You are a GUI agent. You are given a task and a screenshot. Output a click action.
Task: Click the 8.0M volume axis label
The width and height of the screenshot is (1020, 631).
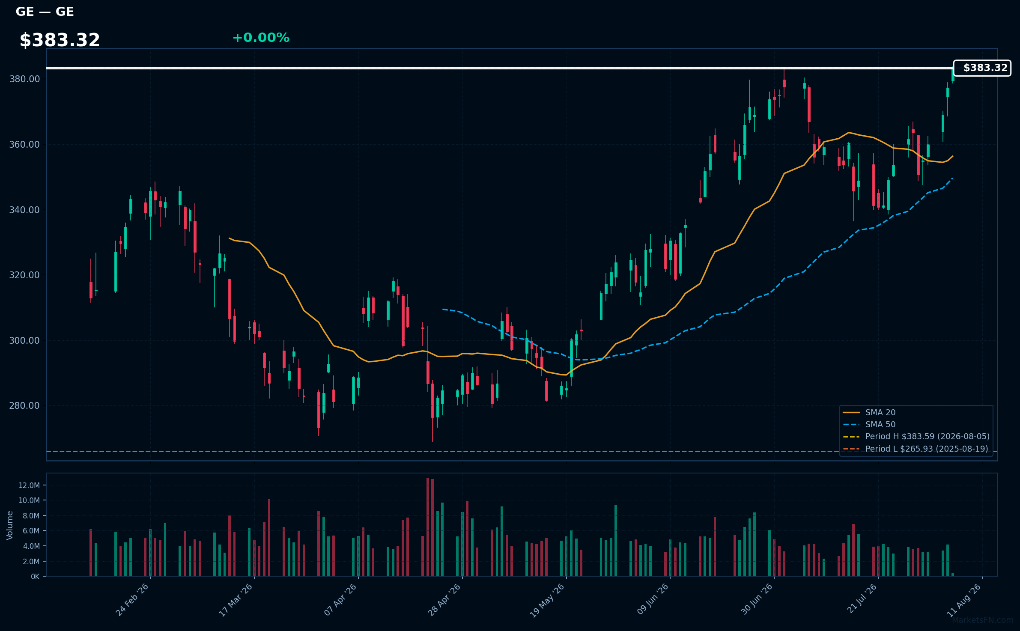[x=31, y=516]
